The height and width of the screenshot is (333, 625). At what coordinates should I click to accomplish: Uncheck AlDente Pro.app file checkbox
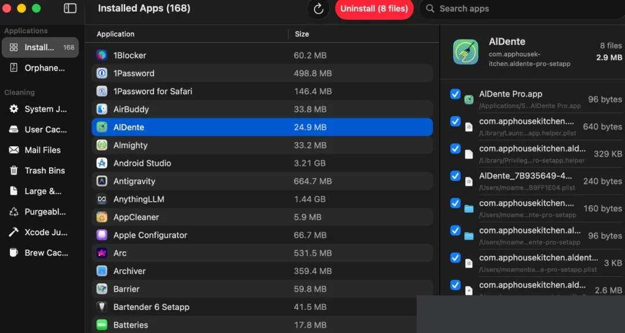(x=455, y=94)
